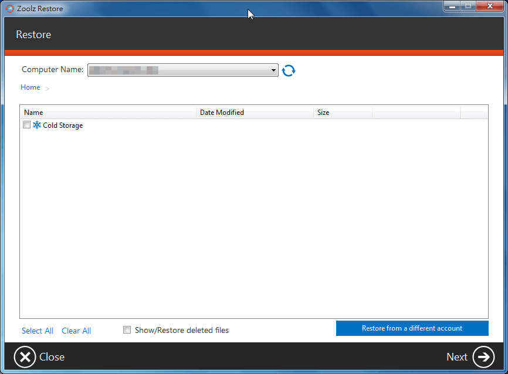
Task: Click the Select All link
Action: click(38, 331)
